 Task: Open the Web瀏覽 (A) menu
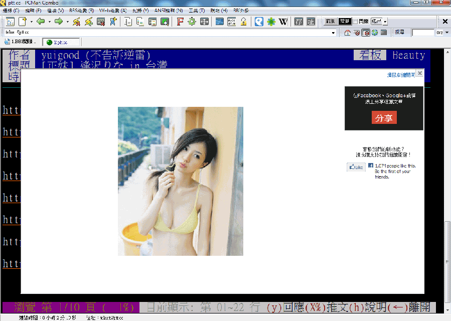coord(113,11)
